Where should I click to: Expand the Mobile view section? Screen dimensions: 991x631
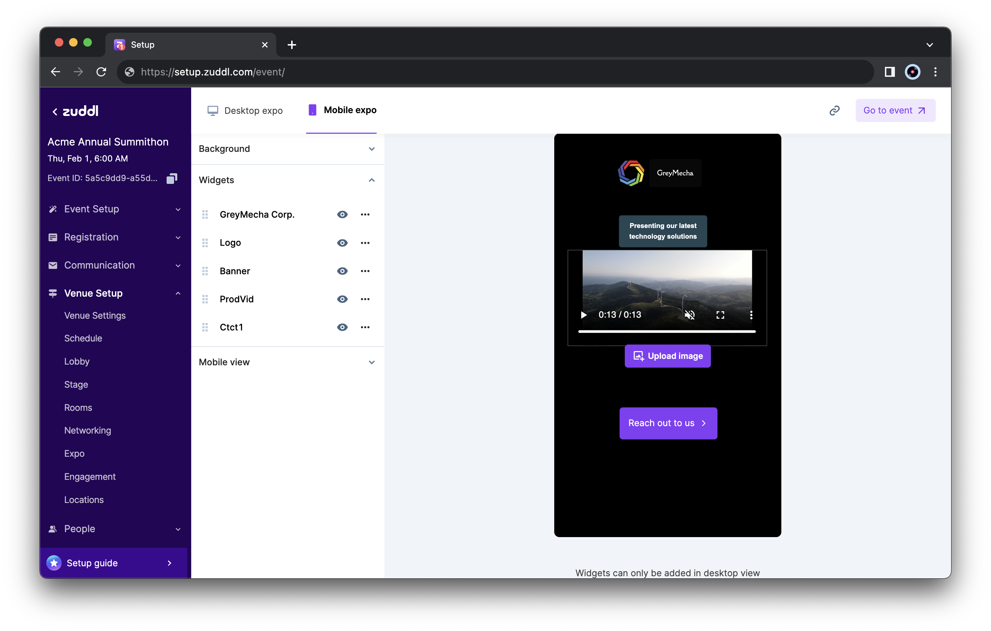tap(371, 362)
